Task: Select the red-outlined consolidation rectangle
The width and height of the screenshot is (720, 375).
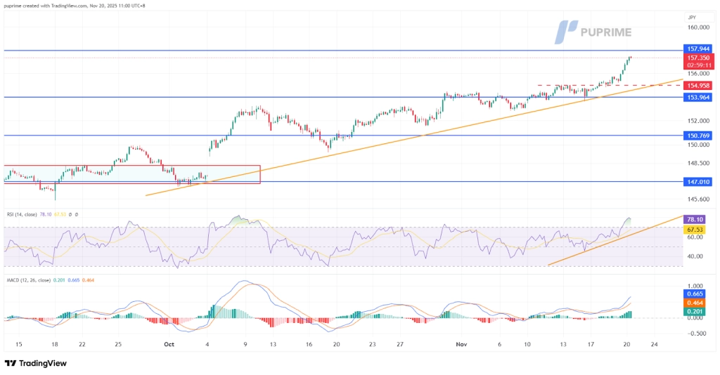Action: click(132, 175)
